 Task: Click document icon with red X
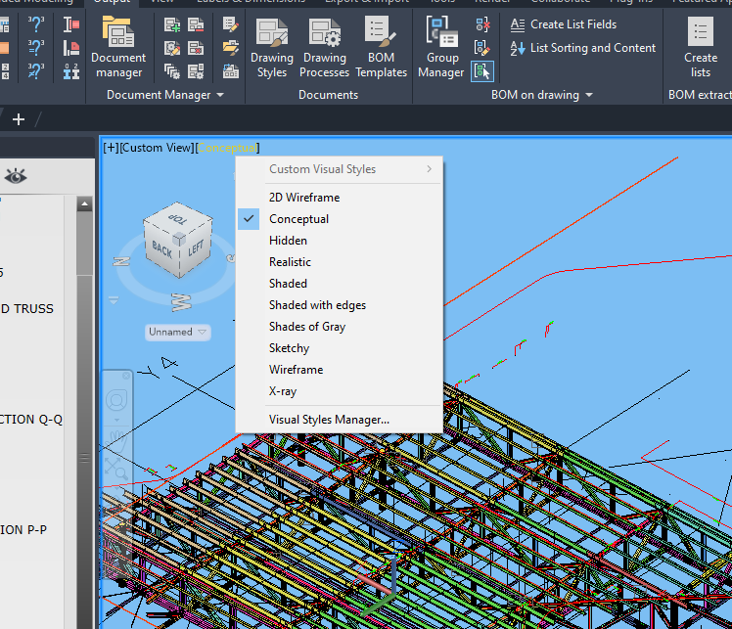196,48
